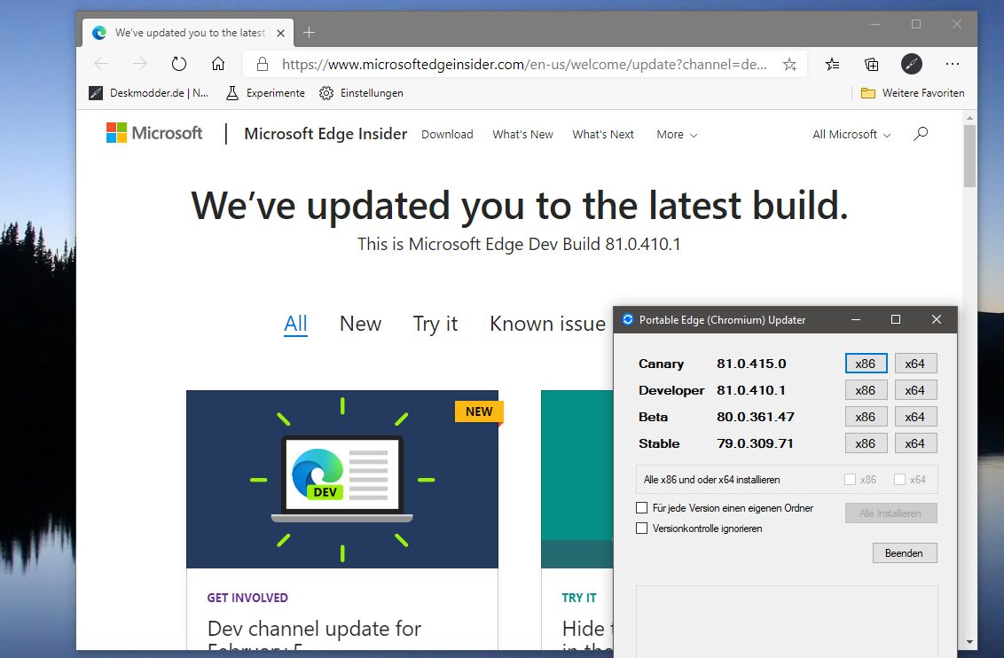
Task: Download Developer x64 build
Action: coord(915,390)
